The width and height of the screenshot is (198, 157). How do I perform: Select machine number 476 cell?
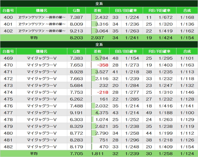8,106
